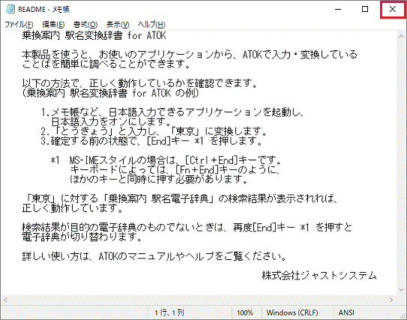This screenshot has width=407, height=320.
Task: Click the line 'ほかのキーと同時に押す必要があります。'
Action: coord(159,179)
